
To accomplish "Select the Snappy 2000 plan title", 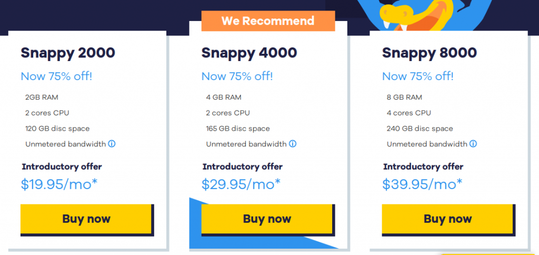I will [68, 53].
